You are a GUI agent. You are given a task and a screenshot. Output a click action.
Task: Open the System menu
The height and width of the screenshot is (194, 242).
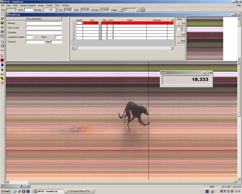49,5
